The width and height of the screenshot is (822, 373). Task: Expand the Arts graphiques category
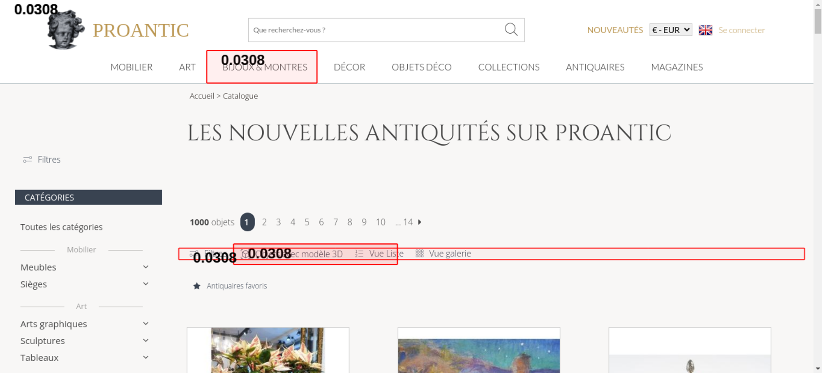coord(145,324)
